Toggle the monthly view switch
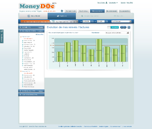 (x=113, y=27)
